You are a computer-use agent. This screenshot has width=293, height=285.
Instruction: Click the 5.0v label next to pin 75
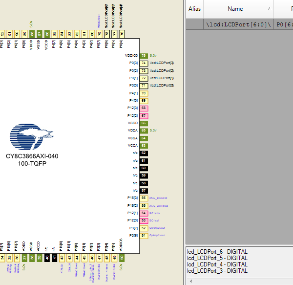(x=153, y=56)
